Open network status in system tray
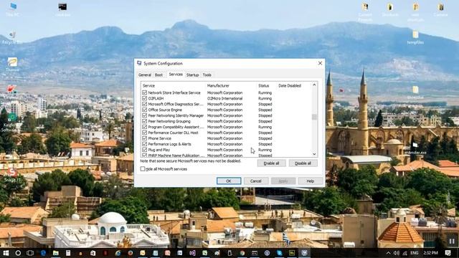This screenshot has height=258, width=459. pos(404,253)
